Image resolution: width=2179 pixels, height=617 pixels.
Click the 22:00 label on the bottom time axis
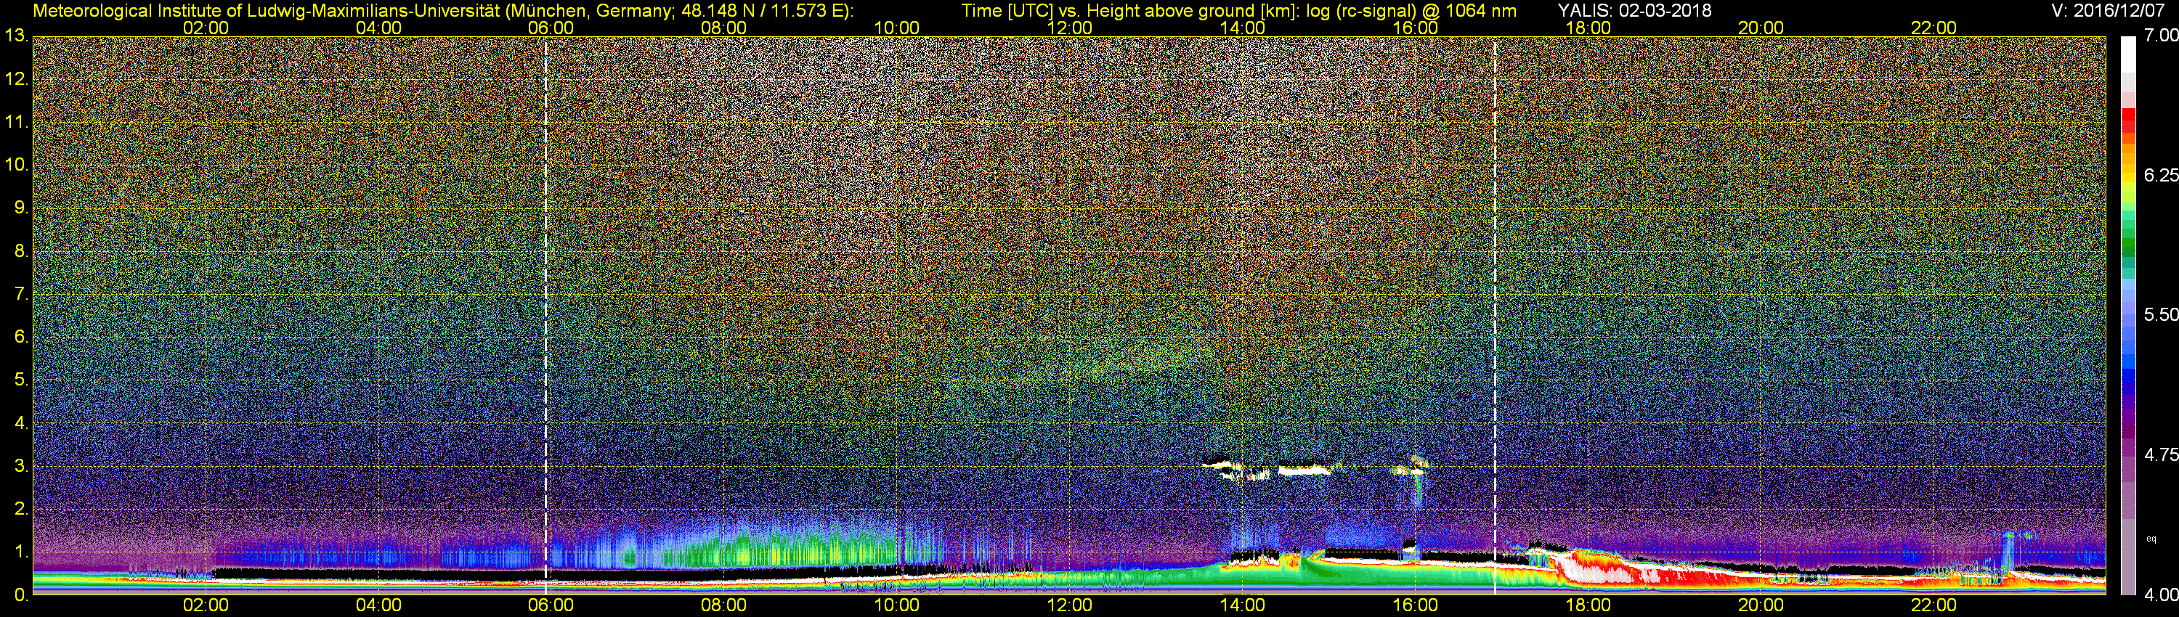click(x=1933, y=605)
